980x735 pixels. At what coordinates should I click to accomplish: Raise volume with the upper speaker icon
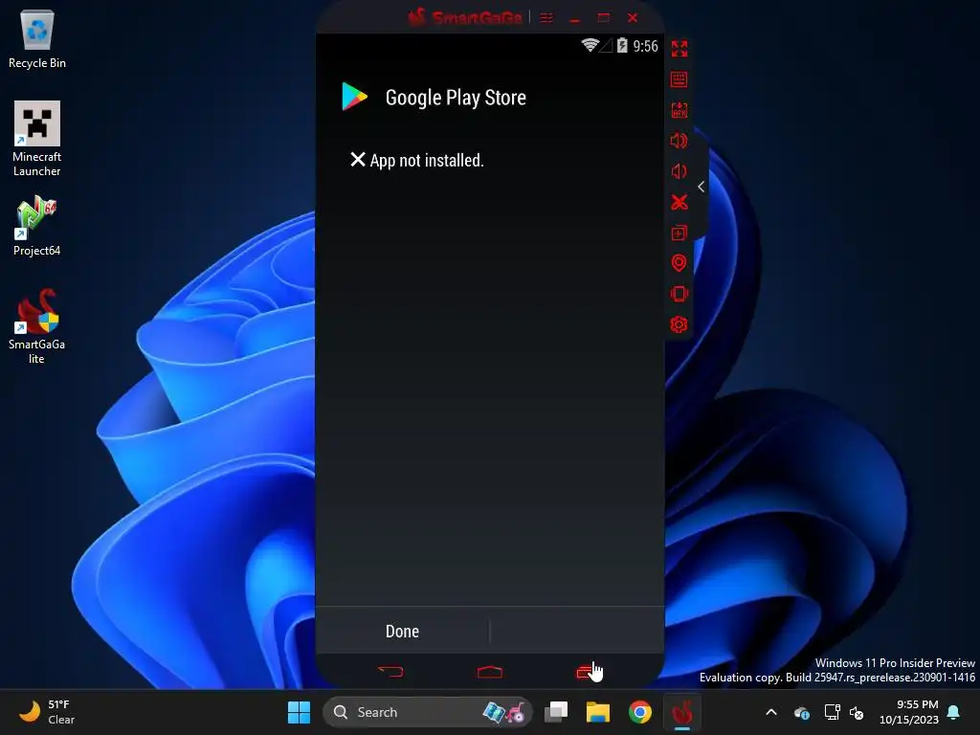[x=679, y=141]
